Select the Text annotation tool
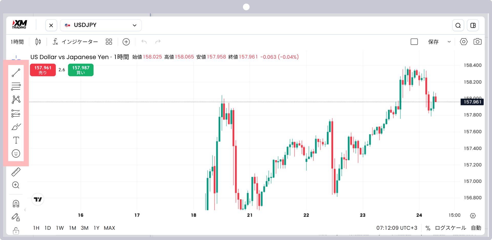 coord(16,140)
